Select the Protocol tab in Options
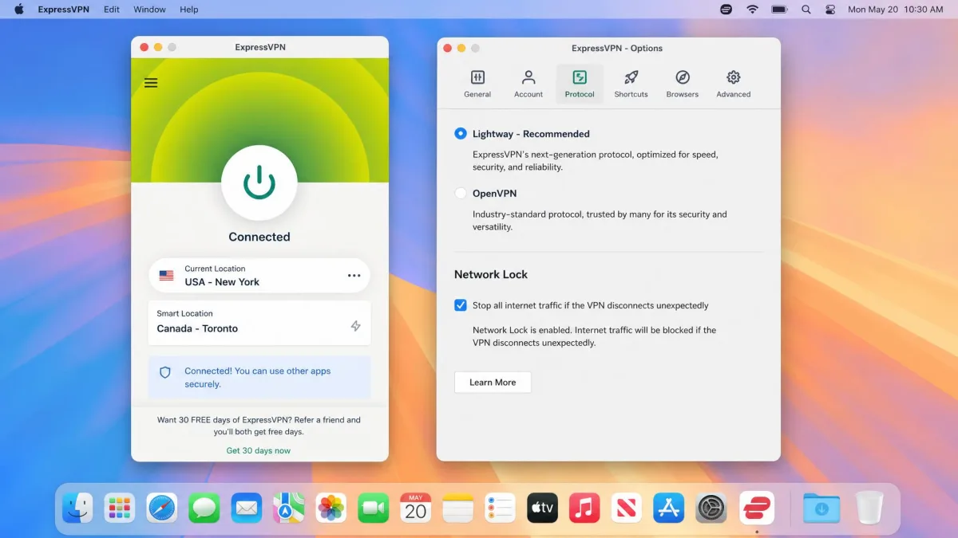The image size is (958, 538). 580,84
